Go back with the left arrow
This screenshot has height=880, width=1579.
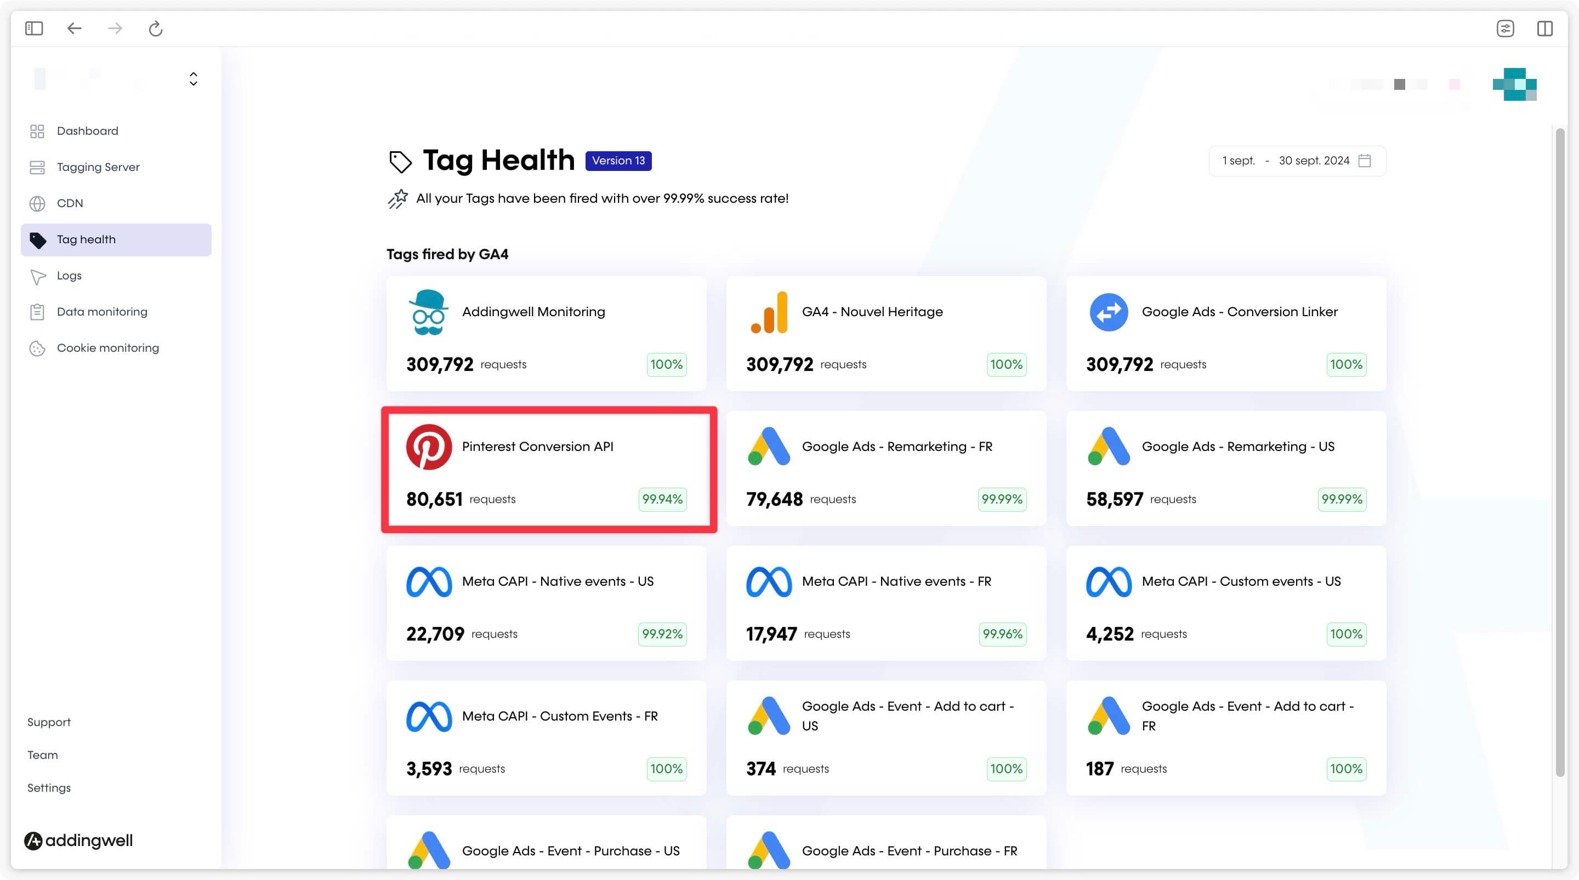point(74,28)
